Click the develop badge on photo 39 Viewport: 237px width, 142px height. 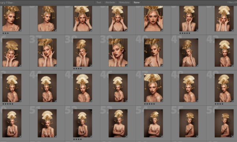pyautogui.click(x=126, y=65)
